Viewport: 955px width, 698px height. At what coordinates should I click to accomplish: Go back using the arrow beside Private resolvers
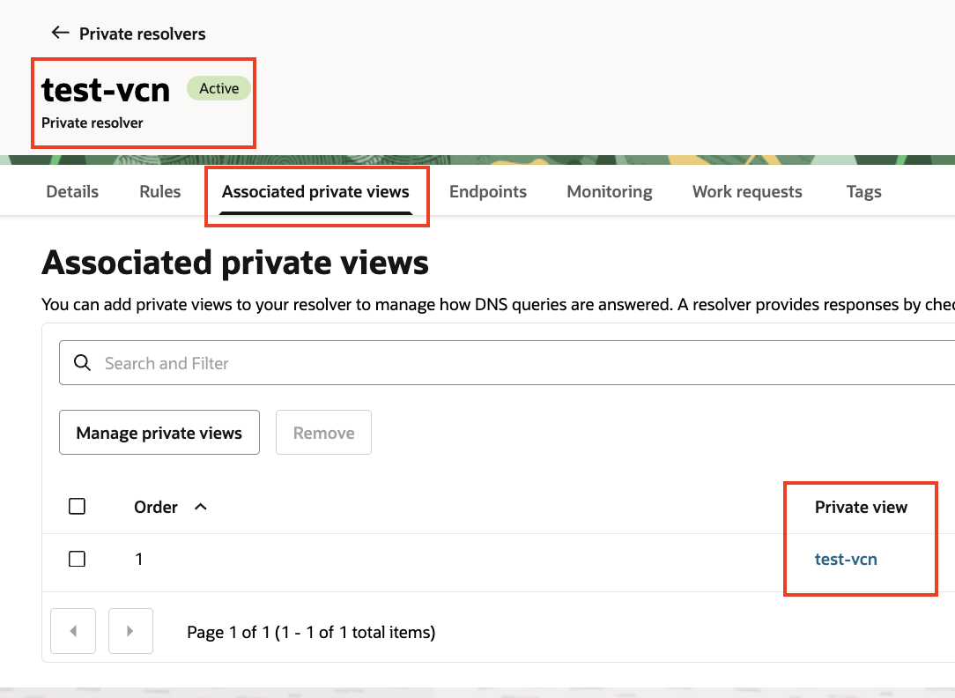tap(60, 33)
